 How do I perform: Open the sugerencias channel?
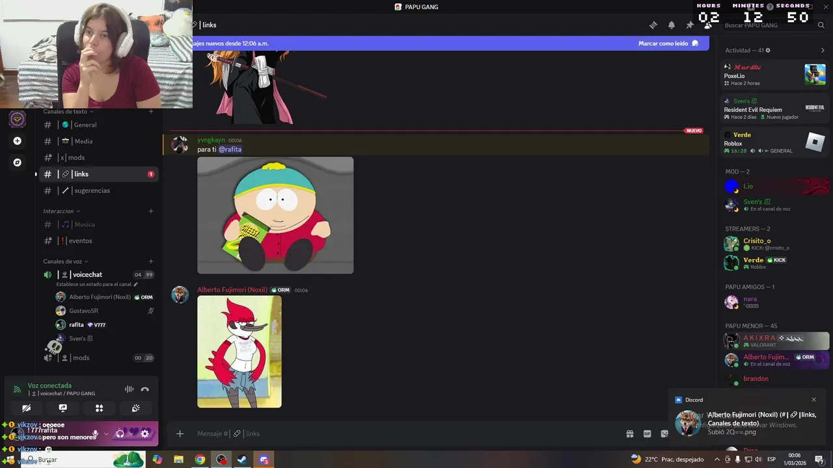point(98,190)
